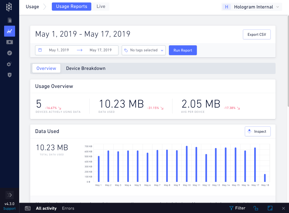
Task: Set the May 17, 2019 end date
Action: pyautogui.click(x=101, y=50)
